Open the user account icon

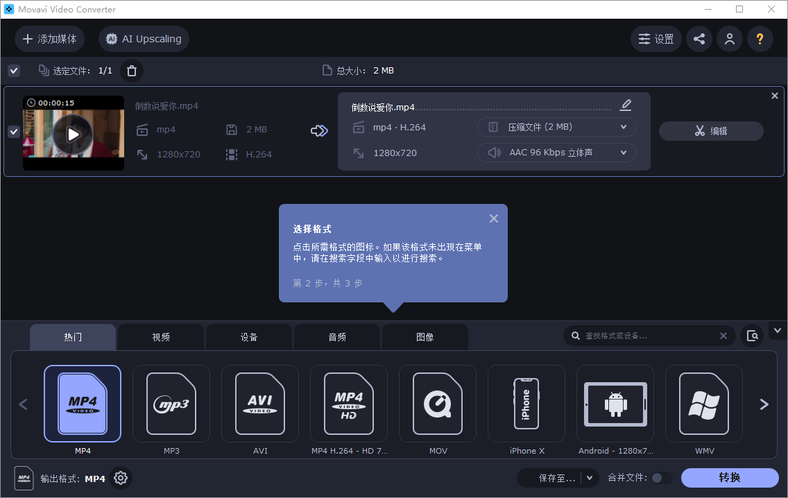730,39
